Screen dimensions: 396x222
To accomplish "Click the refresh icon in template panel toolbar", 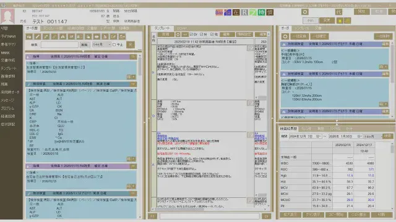I will [x=178, y=35].
